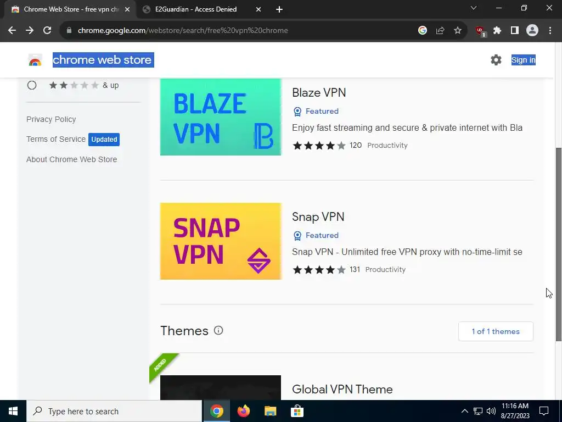This screenshot has height=422, width=562.
Task: Click the Blaze VPN thumbnail image
Action: coord(221,117)
